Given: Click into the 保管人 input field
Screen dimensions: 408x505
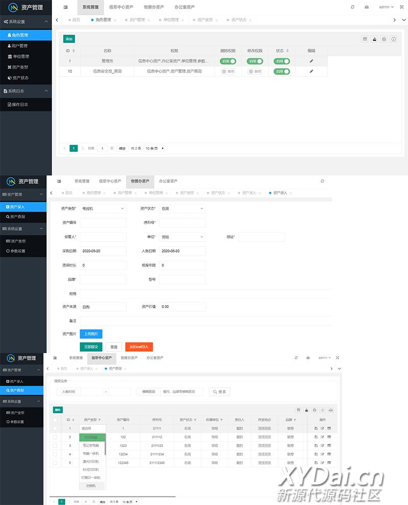Looking at the screenshot, I should [103, 237].
